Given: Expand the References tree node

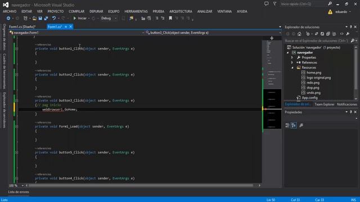Looking at the screenshot, I should coord(292,62).
